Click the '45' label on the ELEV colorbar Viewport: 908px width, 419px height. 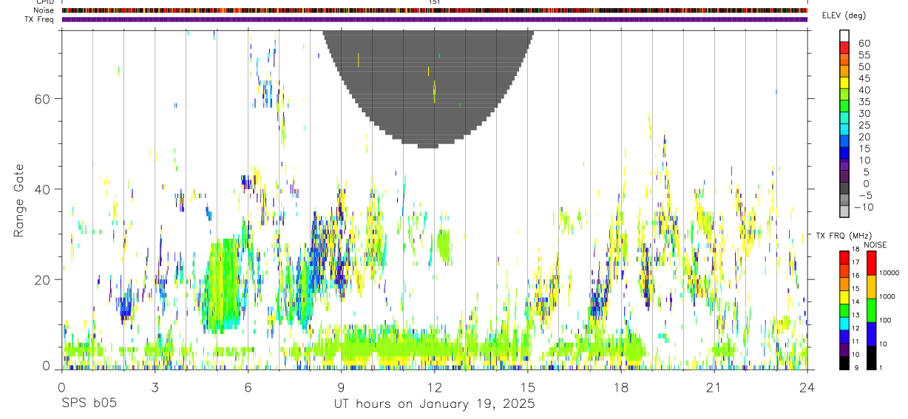point(864,79)
